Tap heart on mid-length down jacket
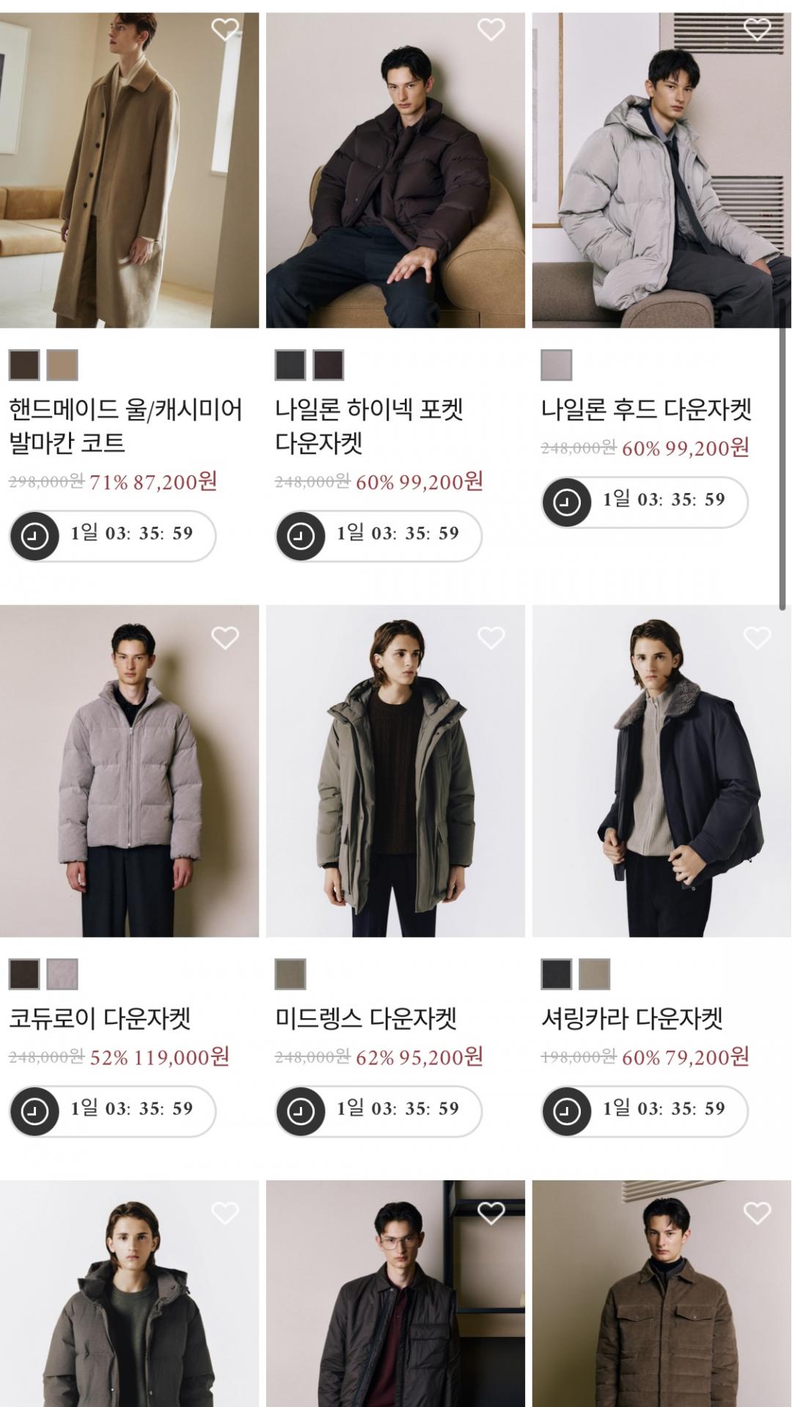Screen dimensions: 792x1407 point(491,638)
